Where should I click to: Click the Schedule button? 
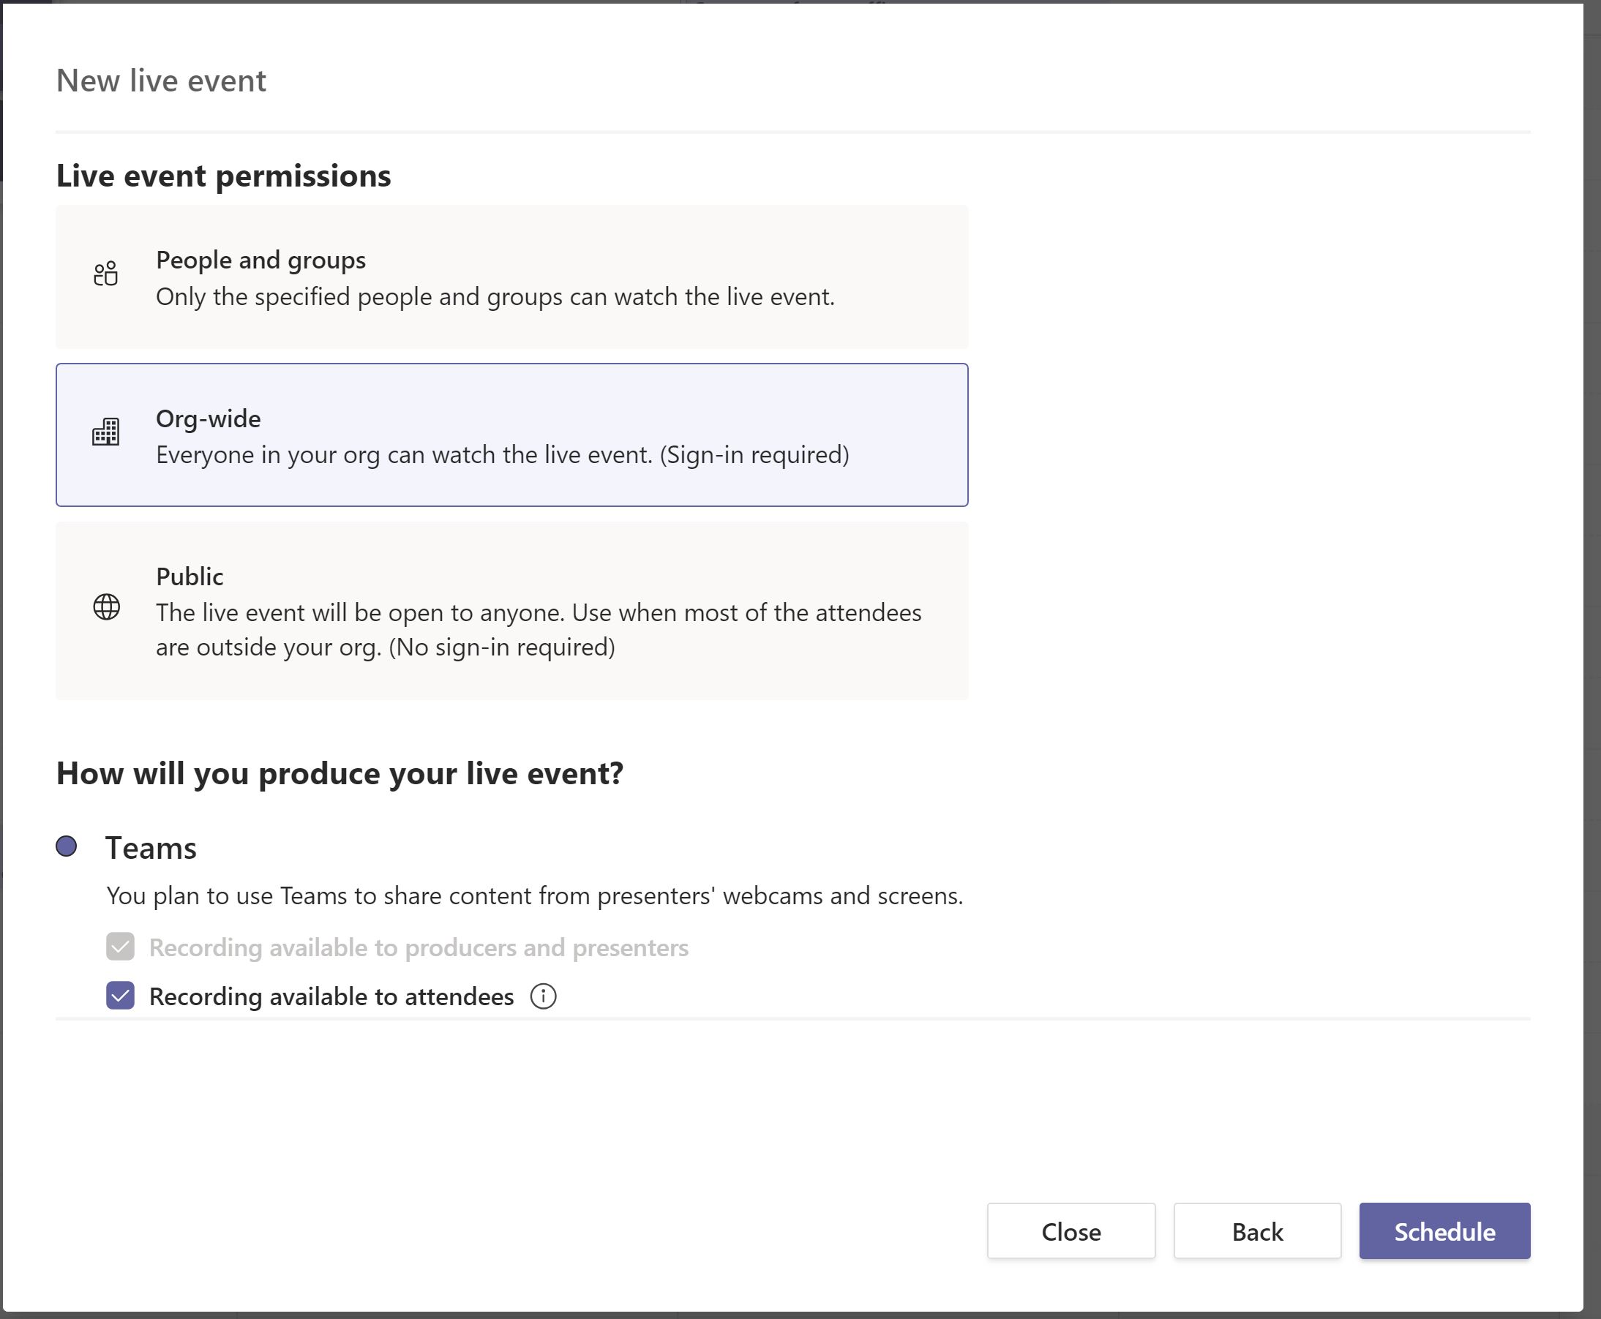pos(1444,1231)
